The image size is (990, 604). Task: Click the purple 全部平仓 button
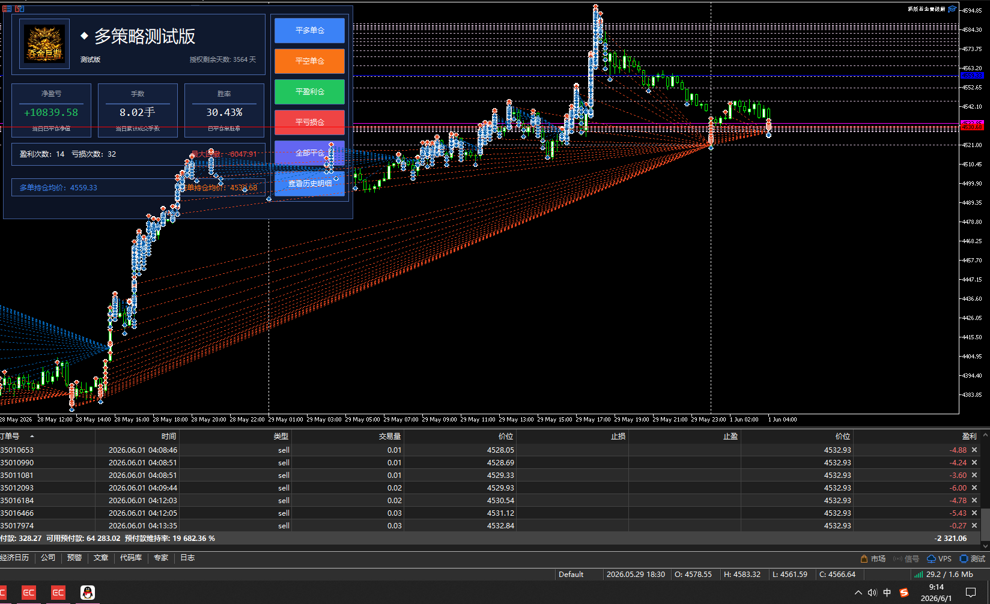click(x=309, y=153)
